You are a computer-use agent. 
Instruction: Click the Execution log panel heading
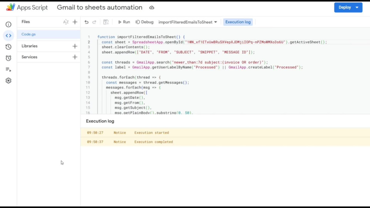tap(100, 121)
